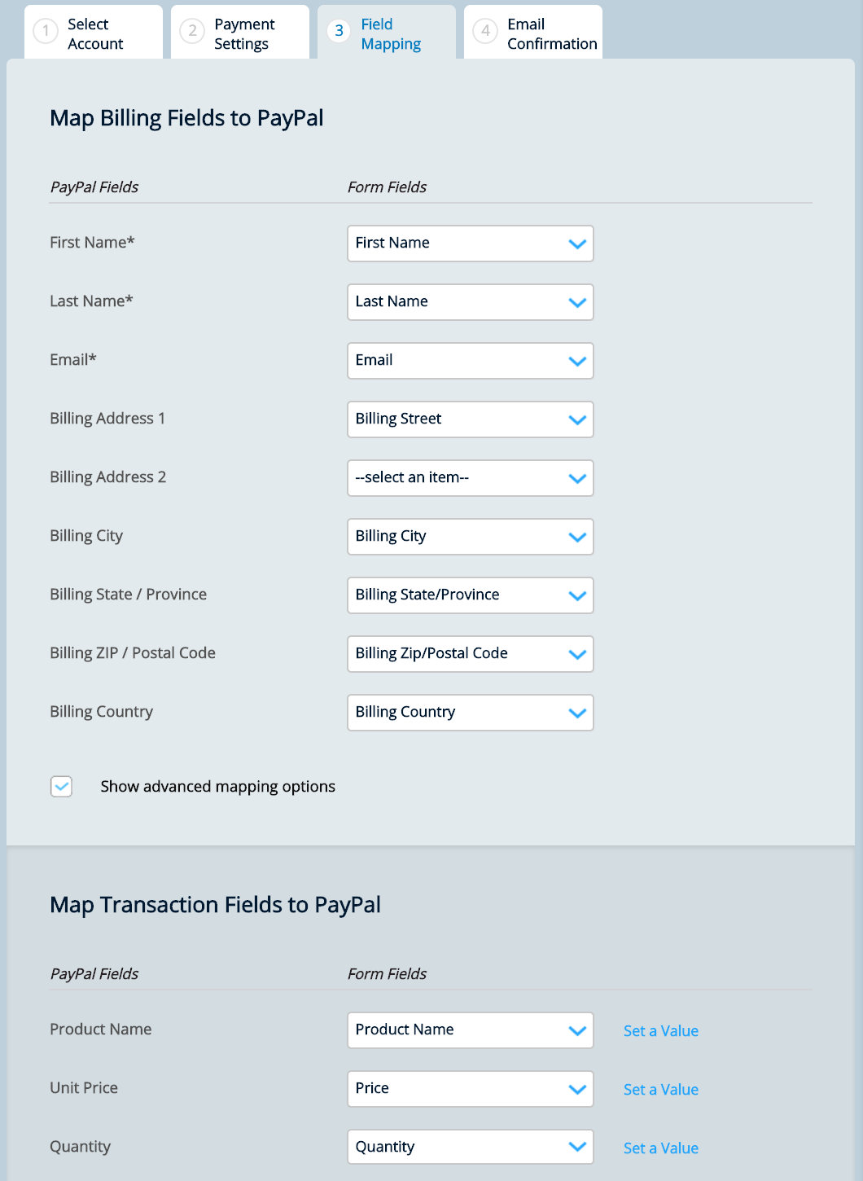
Task: Click Set a Value for Quantity
Action: click(660, 1148)
